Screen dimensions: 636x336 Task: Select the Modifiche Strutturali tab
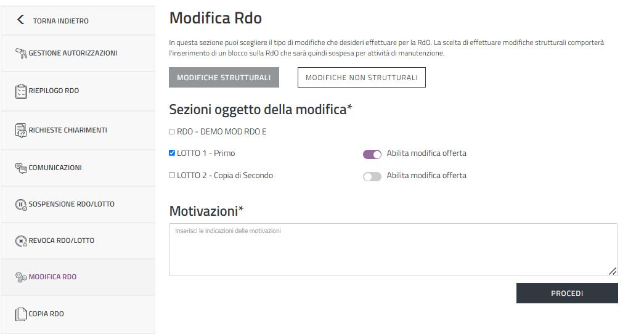(x=224, y=78)
